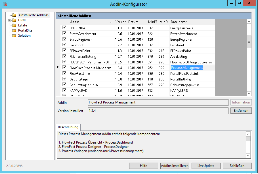Image resolution: width=258 pixels, height=174 pixels.
Task: Select the Estate tree label
Action: pos(22,25)
